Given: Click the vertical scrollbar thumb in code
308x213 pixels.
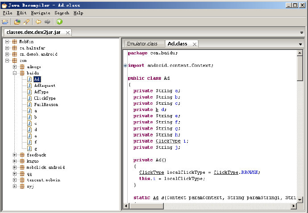Looking at the screenshot, I should click(300, 69).
